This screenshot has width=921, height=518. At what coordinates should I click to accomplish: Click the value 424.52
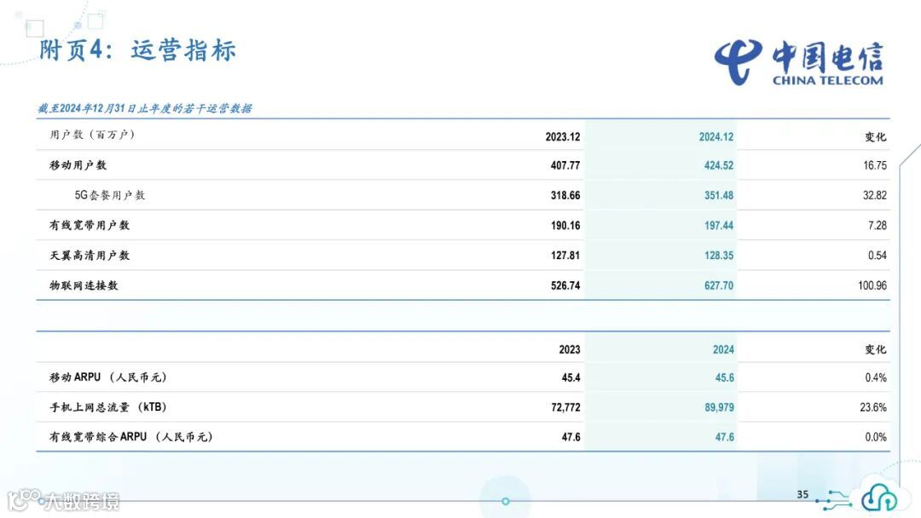(x=719, y=165)
